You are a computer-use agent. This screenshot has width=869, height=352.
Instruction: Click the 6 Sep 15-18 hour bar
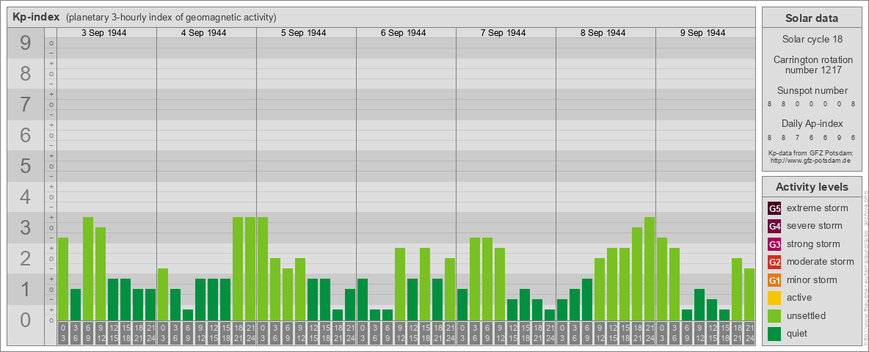point(424,284)
